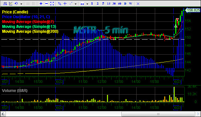The height and width of the screenshot is (117, 201).
Task: Toggle the horizontal scroll double-arrow button
Action: click(82, 4)
